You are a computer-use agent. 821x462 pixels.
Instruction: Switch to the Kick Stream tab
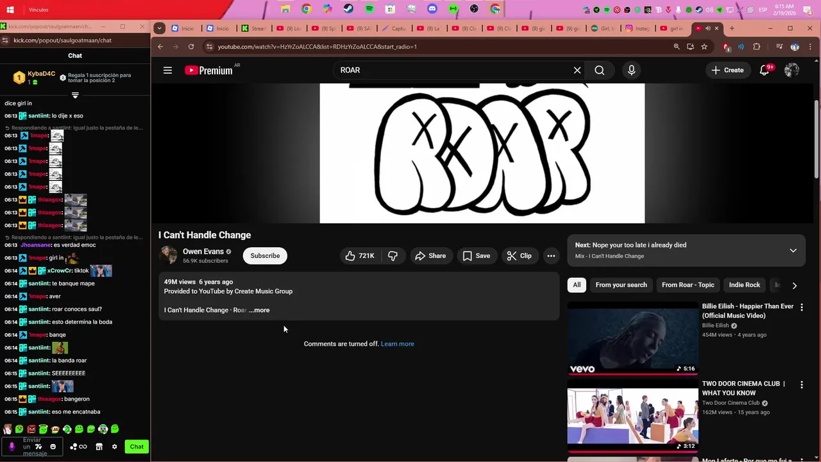pyautogui.click(x=253, y=28)
